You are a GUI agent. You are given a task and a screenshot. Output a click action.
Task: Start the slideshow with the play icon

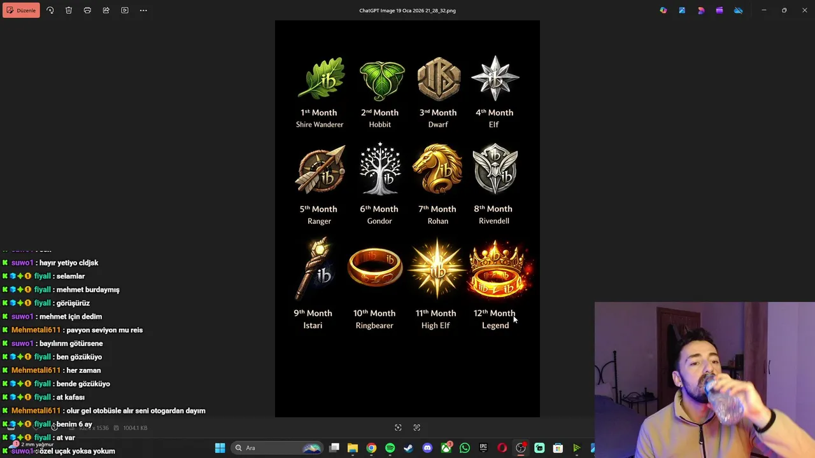pos(125,10)
